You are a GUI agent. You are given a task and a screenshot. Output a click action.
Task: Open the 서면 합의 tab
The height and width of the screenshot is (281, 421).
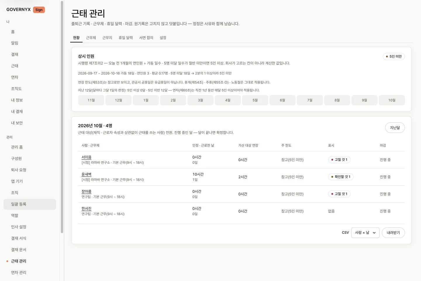(146, 38)
